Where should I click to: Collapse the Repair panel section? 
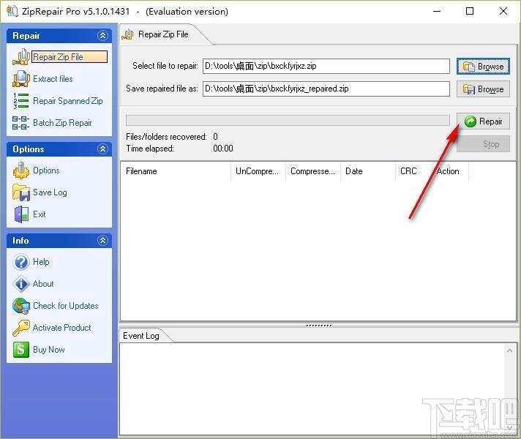tap(102, 36)
